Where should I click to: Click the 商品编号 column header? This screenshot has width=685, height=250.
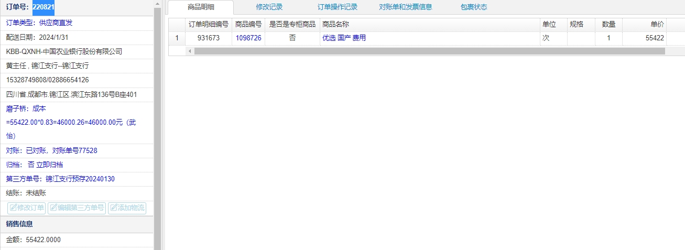pyautogui.click(x=248, y=24)
